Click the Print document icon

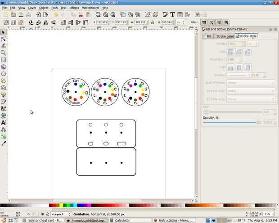(x=28, y=15)
